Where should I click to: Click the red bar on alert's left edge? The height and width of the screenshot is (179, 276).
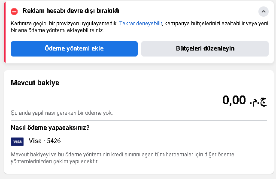point(5,32)
